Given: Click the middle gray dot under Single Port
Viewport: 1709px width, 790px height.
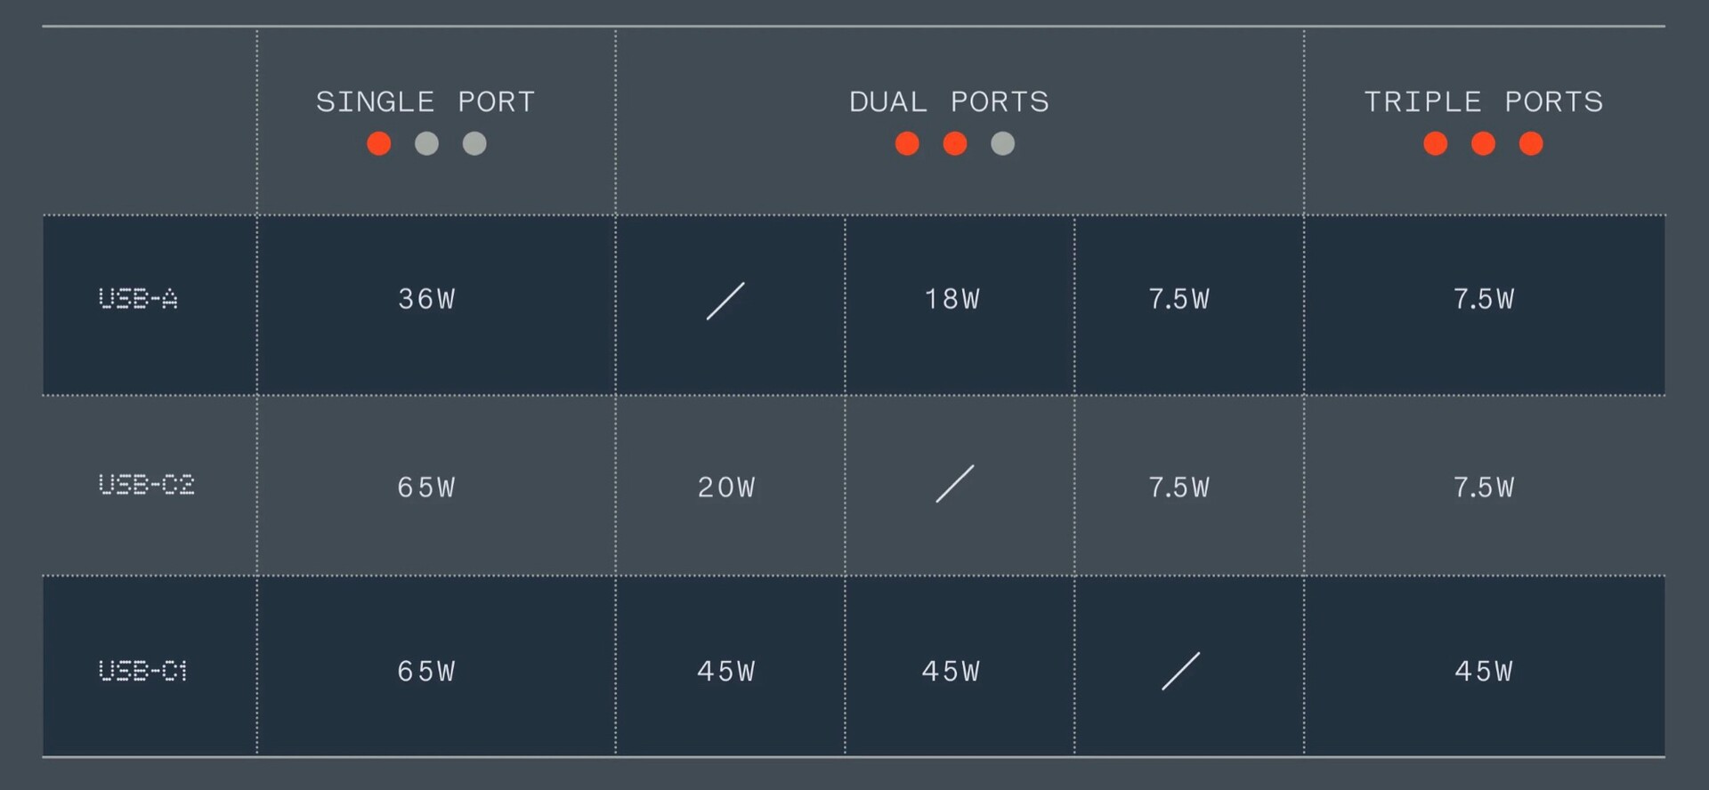Looking at the screenshot, I should coord(426,143).
